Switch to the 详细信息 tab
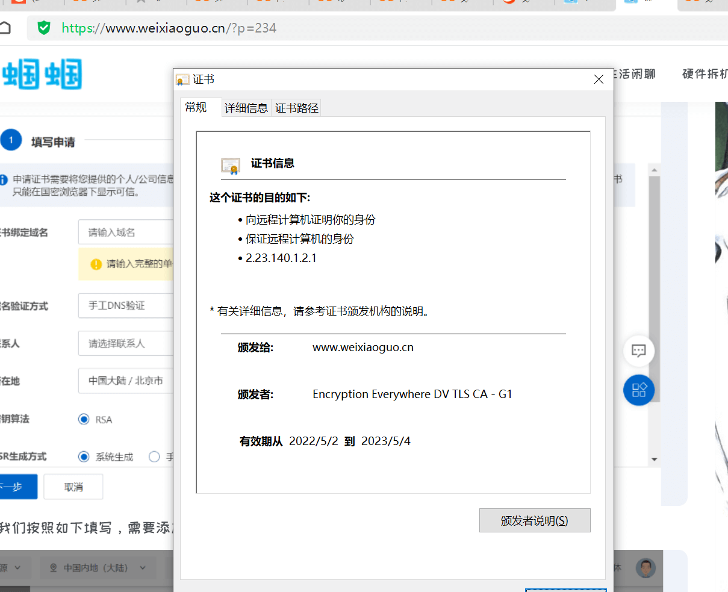The height and width of the screenshot is (592, 728). click(x=246, y=108)
